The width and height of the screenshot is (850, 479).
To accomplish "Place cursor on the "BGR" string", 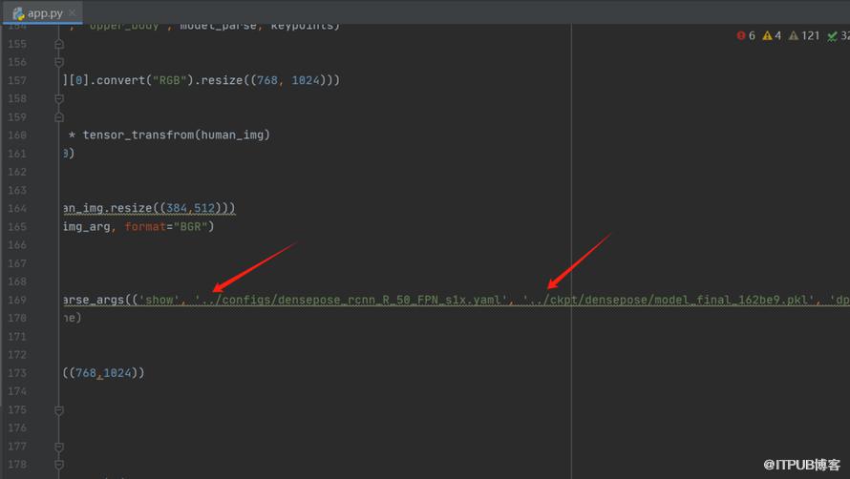I will [191, 226].
